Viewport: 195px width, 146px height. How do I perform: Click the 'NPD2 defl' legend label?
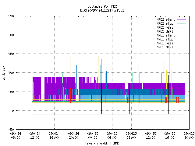(x=165, y=31)
